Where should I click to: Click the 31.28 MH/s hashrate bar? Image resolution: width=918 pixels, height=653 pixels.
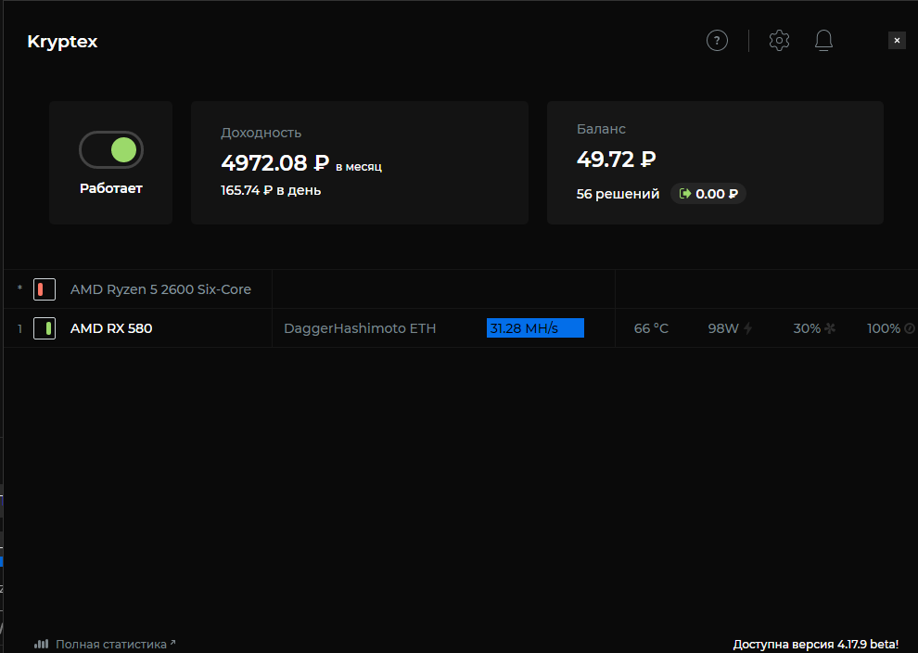point(535,328)
